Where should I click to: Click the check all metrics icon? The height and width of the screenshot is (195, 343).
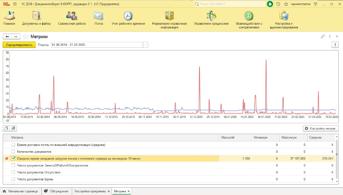14,128
